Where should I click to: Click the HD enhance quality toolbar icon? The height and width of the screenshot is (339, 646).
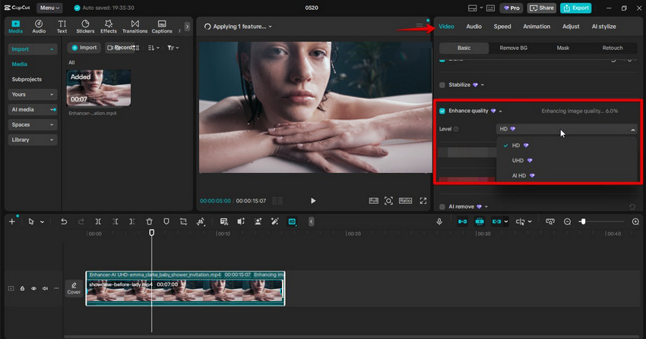click(x=292, y=221)
